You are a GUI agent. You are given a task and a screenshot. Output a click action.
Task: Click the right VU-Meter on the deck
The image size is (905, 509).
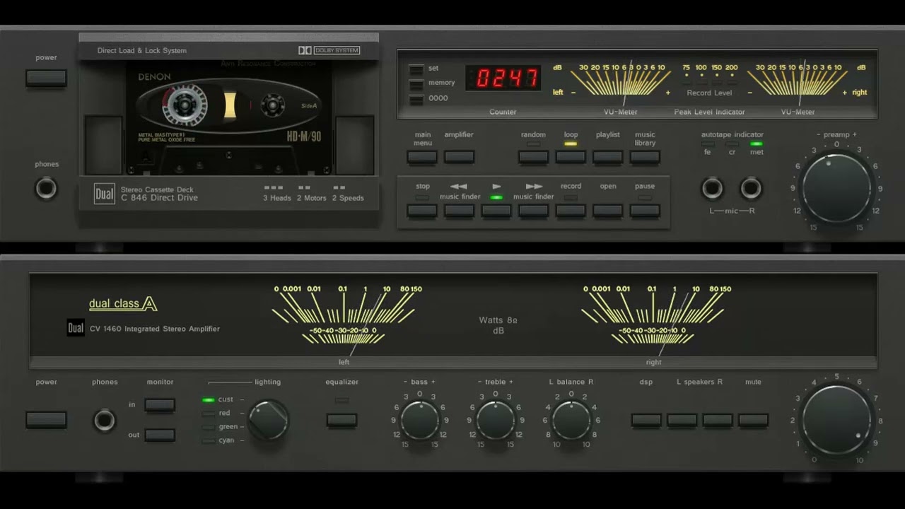coord(798,80)
